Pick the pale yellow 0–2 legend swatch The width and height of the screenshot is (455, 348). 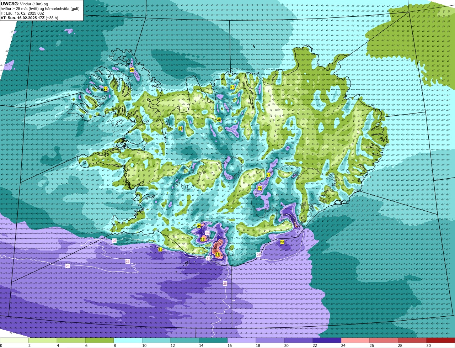coord(14,340)
